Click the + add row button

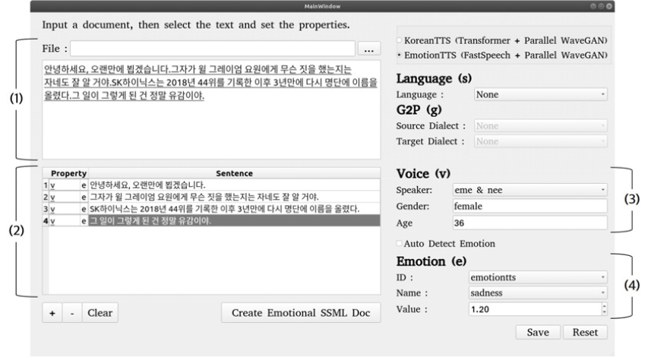point(52,313)
